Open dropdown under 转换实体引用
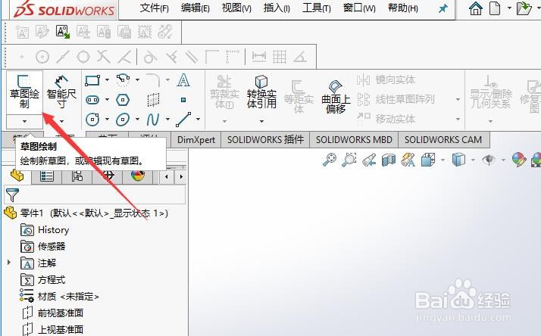541x336 pixels. (x=261, y=121)
